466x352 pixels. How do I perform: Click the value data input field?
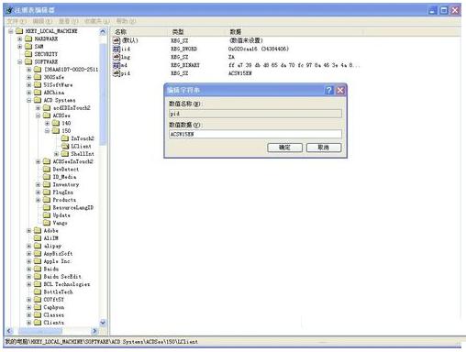pyautogui.click(x=255, y=134)
